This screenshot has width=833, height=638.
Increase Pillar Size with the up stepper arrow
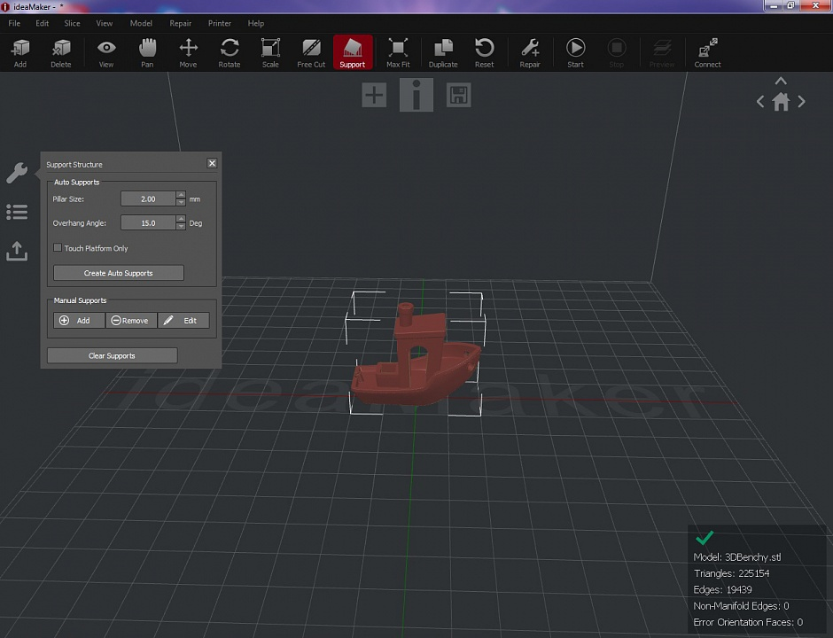tap(180, 196)
